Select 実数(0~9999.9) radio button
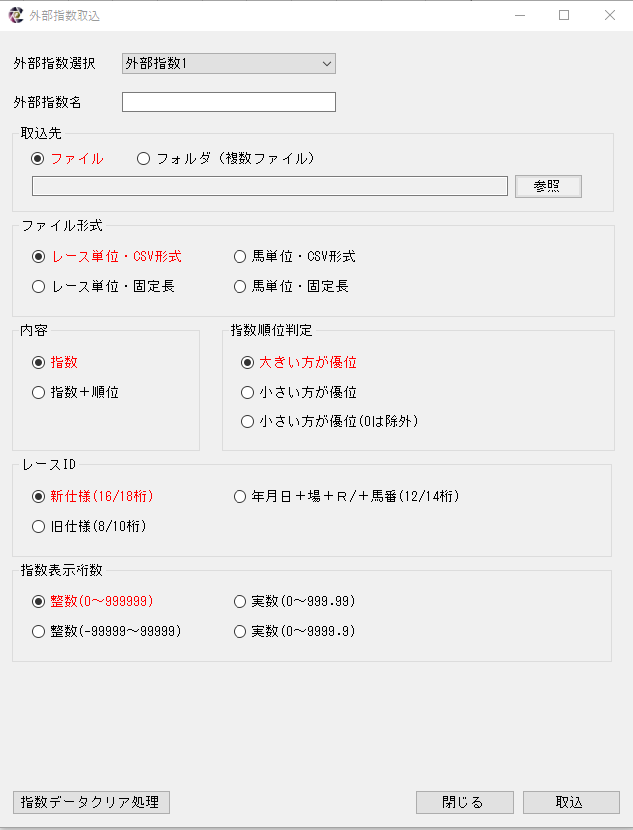The image size is (633, 830). click(x=239, y=631)
